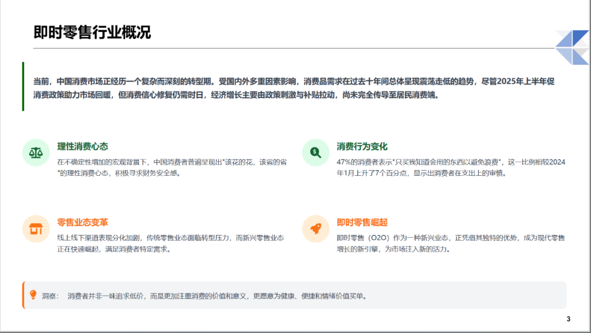Viewport: 591px width, 333px height.
Task: Click the blue geometric logo in corner
Action: point(571,47)
